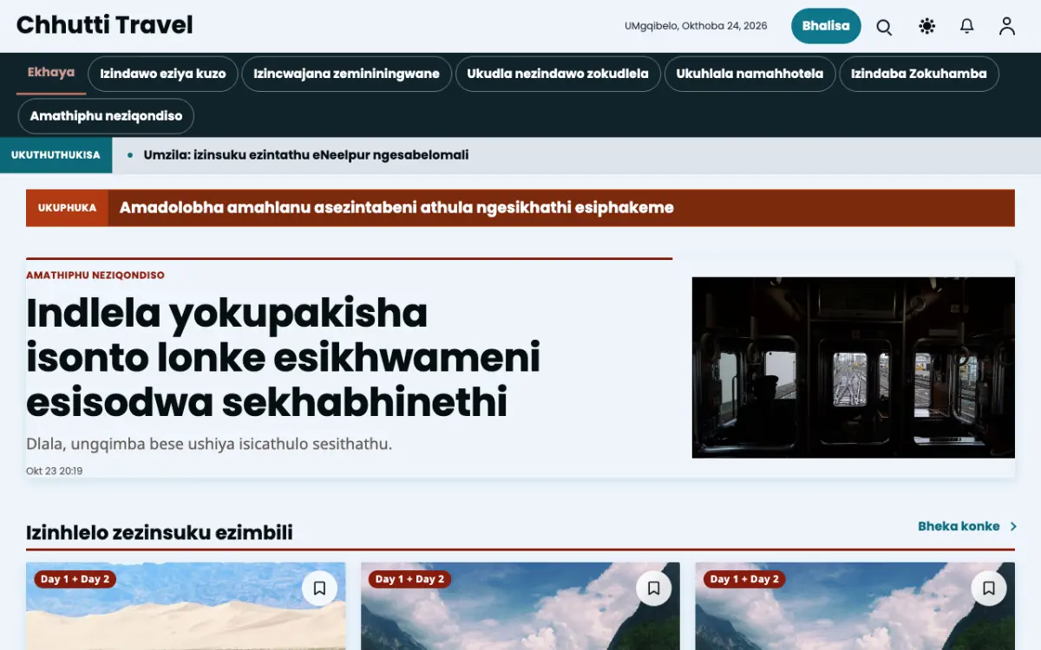Bookmark the rightmost mountain card
The image size is (1041, 650).
click(989, 588)
